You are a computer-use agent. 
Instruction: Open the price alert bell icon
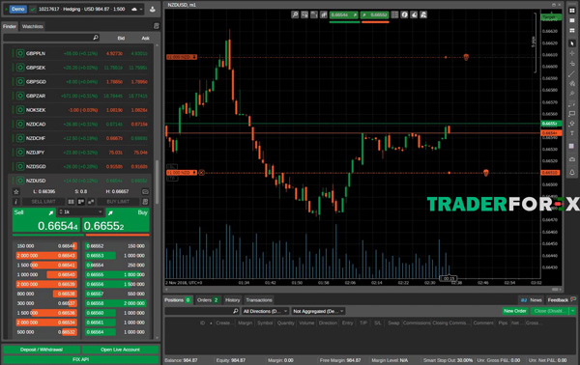click(x=572, y=173)
